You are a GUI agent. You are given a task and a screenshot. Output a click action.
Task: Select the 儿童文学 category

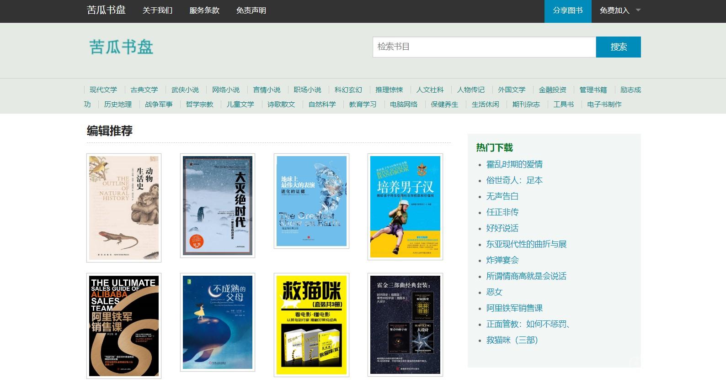(x=240, y=105)
